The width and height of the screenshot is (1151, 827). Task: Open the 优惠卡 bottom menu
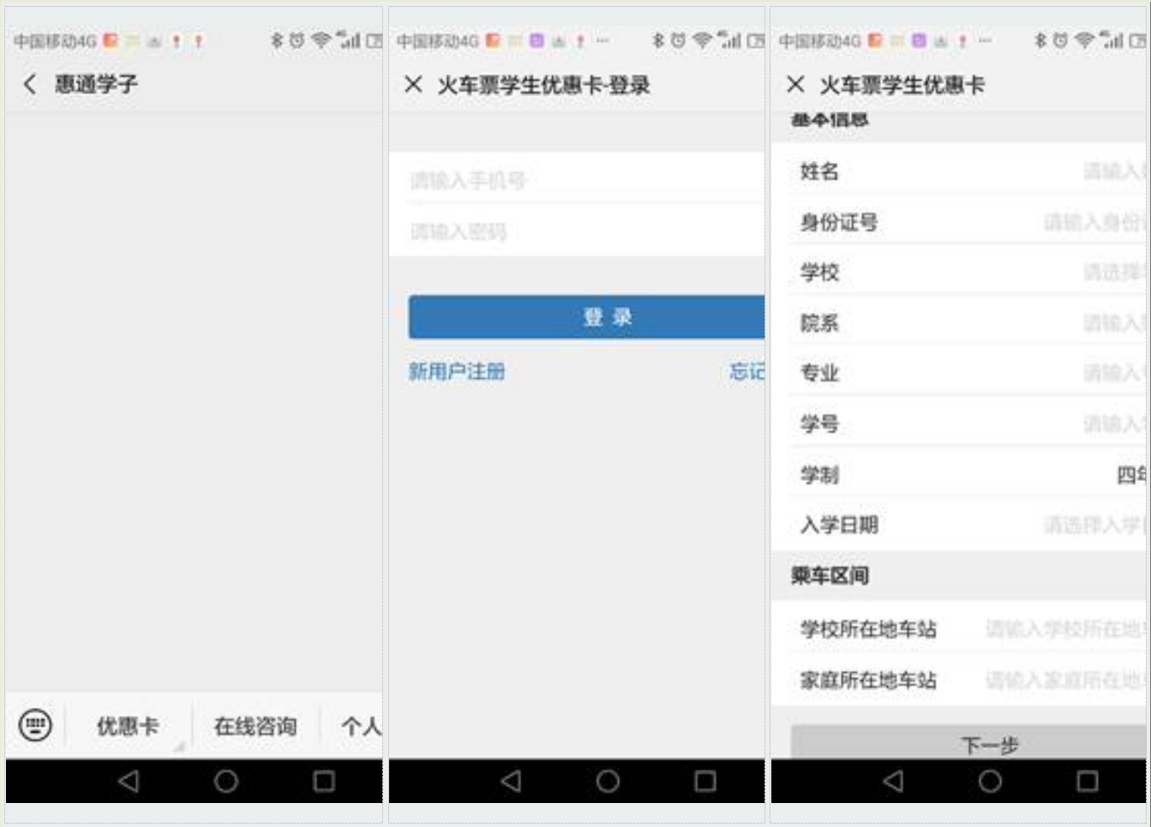tap(128, 727)
